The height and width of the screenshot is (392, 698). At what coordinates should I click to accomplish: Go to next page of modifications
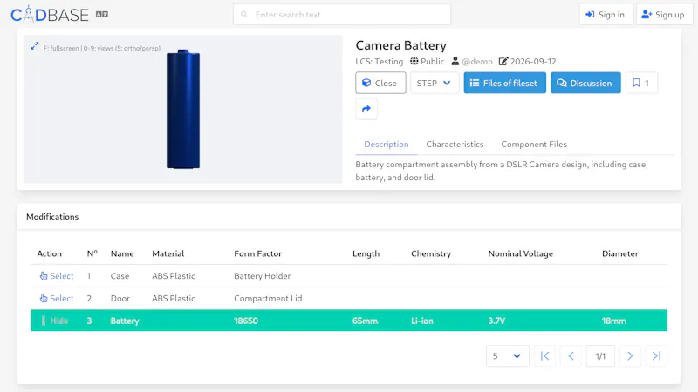coord(630,356)
